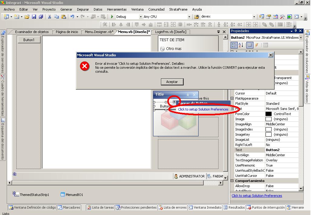Toggle Categorized view in Propiedades panel
311x215 pixels.
coord(234,45)
